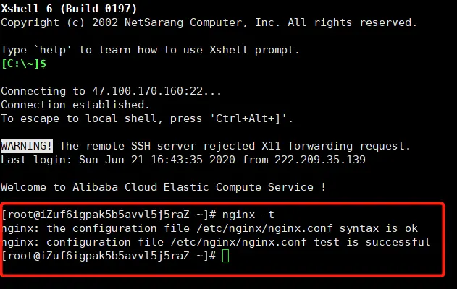This screenshot has height=289, width=457.
Task: Click the word `help' in the hint line
Action: (x=52, y=50)
